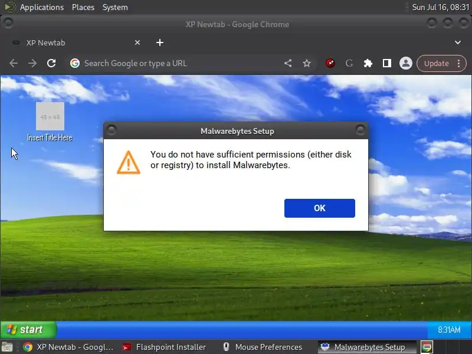Click the date and time in the top panel
Image resolution: width=472 pixels, height=354 pixels.
440,7
